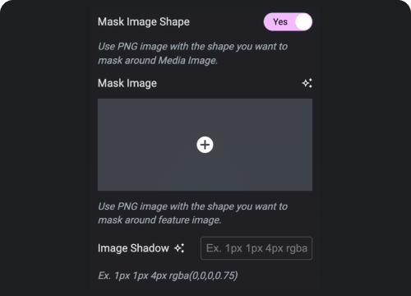Click the 'mask around Media Image' description text
Screen dimensions: 411x296
(158, 60)
